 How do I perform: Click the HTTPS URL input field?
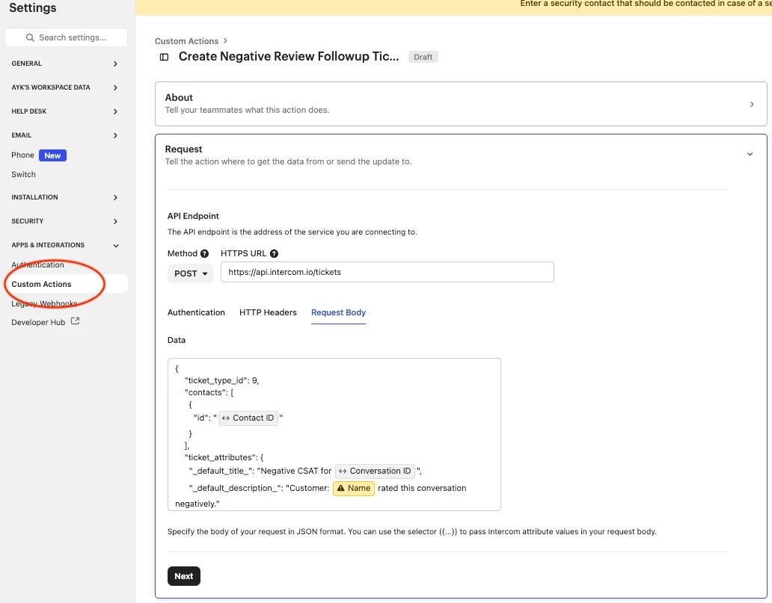(x=387, y=272)
